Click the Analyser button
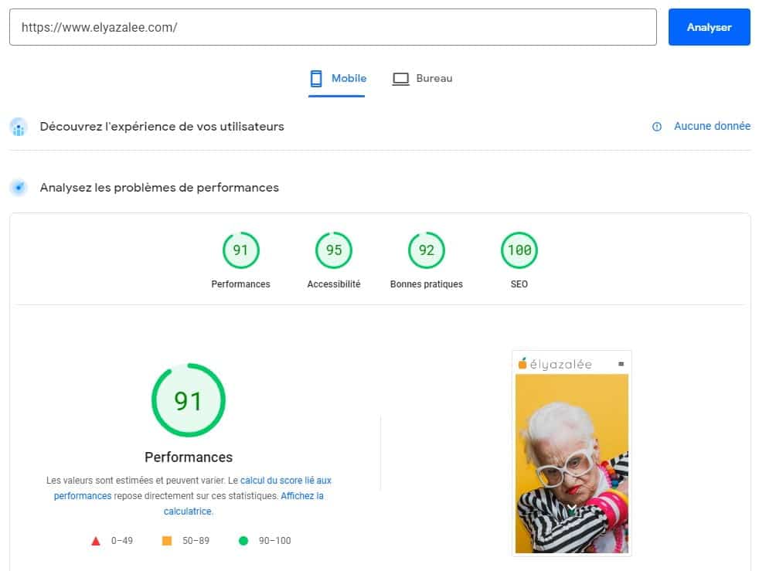Screen dimensions: 759x571 click(x=709, y=27)
